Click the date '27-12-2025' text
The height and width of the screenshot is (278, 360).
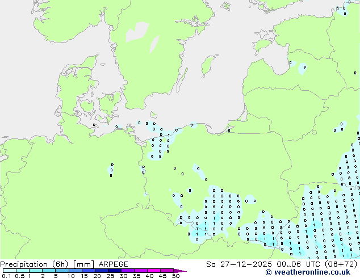(246, 264)
